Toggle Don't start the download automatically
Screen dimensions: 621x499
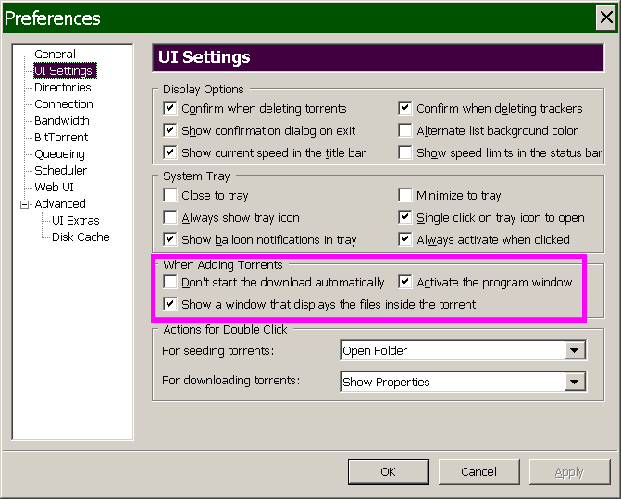169,283
